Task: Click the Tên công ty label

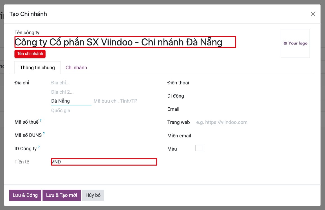Action: point(27,33)
